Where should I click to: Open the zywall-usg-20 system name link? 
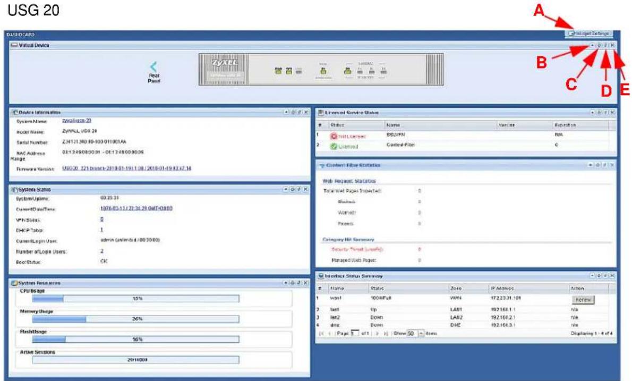tap(76, 121)
